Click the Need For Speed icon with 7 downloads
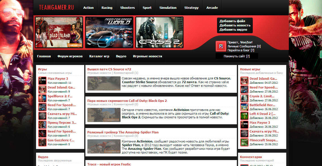 [42, 107]
